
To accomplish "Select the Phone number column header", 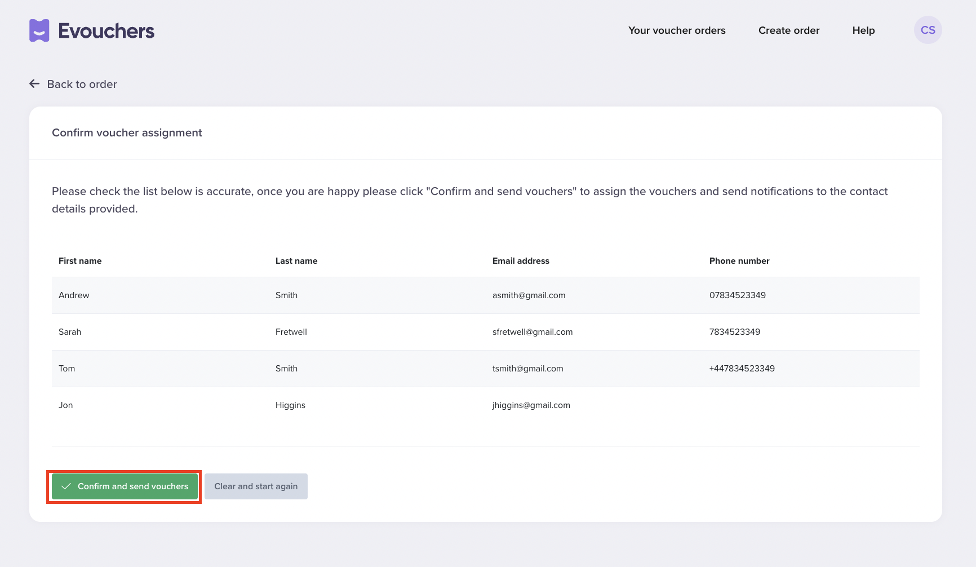I will (739, 261).
